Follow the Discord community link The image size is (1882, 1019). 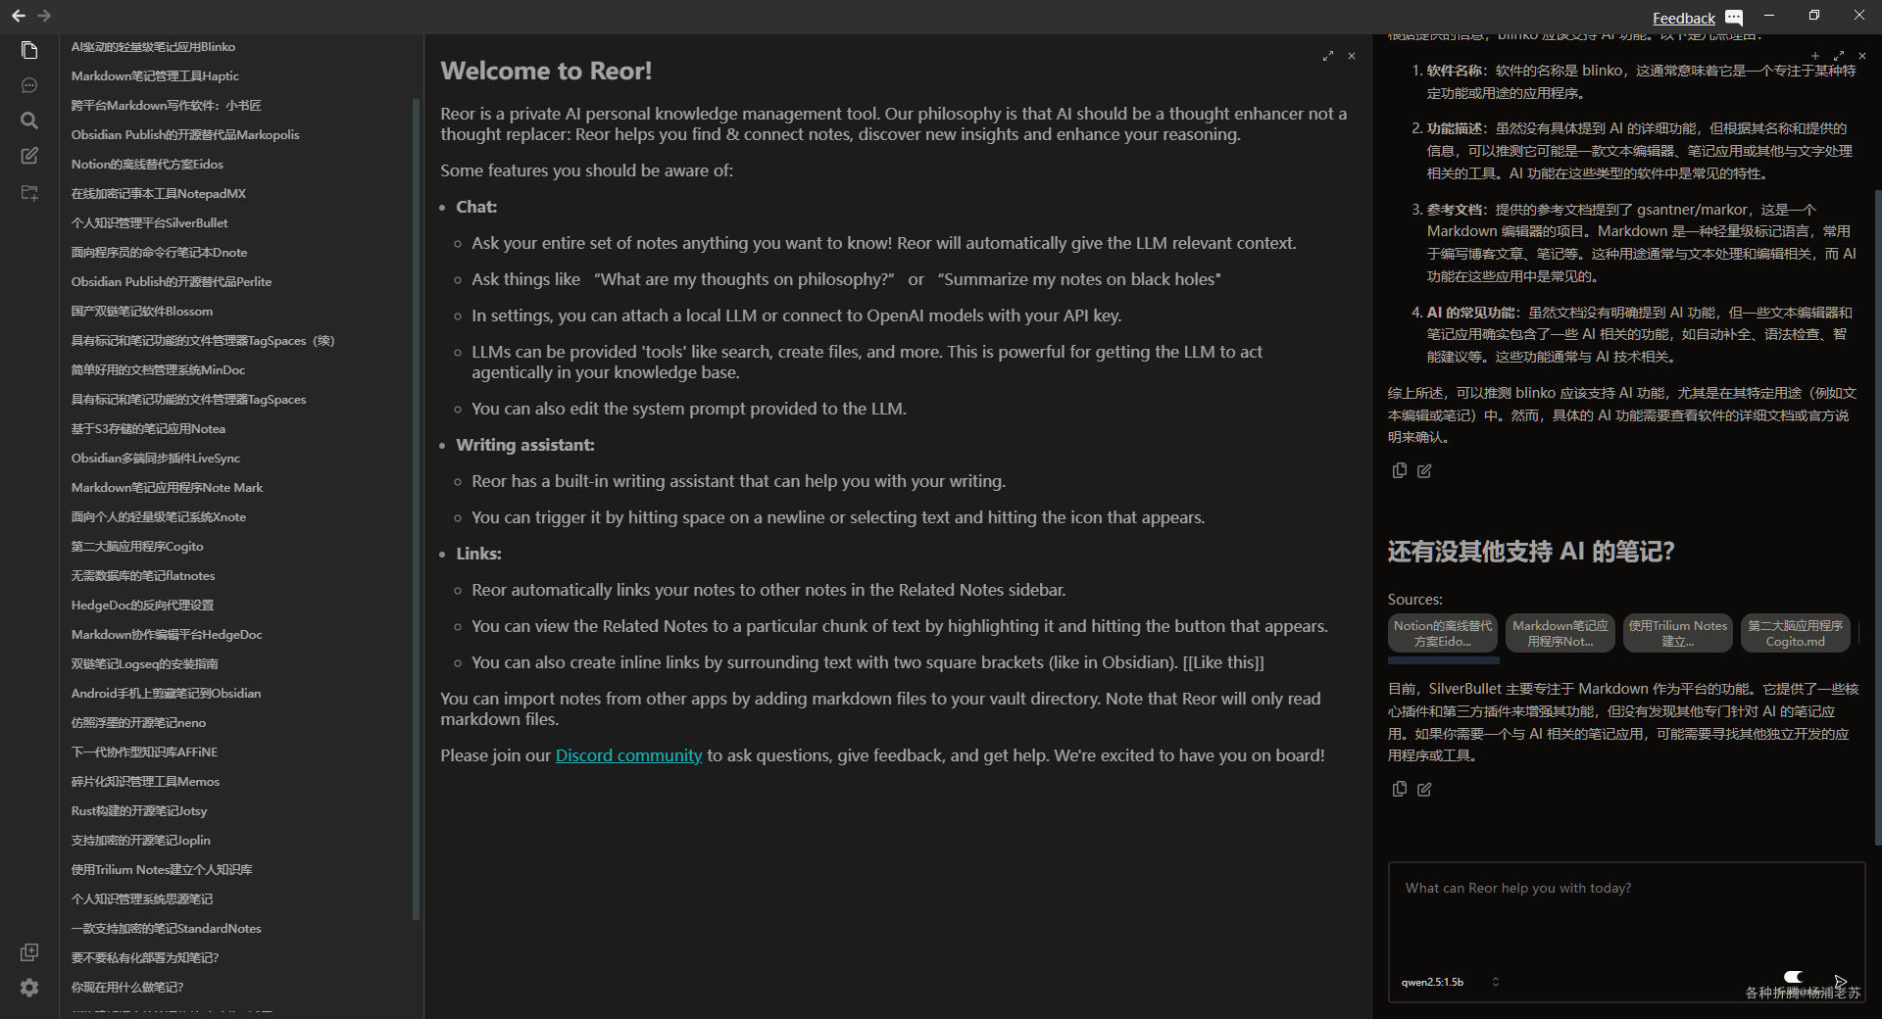[628, 755]
